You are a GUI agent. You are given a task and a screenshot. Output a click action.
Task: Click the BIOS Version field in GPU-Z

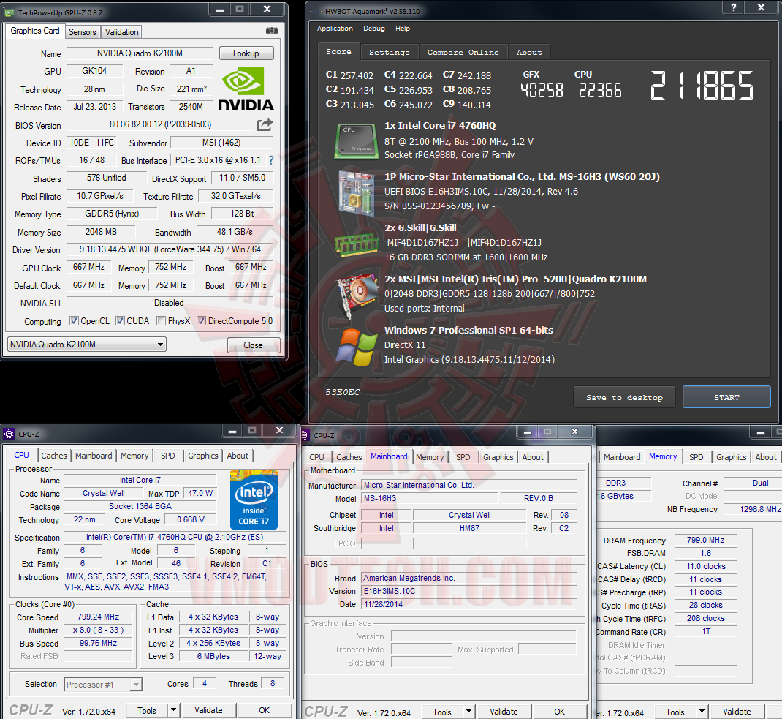pyautogui.click(x=161, y=124)
